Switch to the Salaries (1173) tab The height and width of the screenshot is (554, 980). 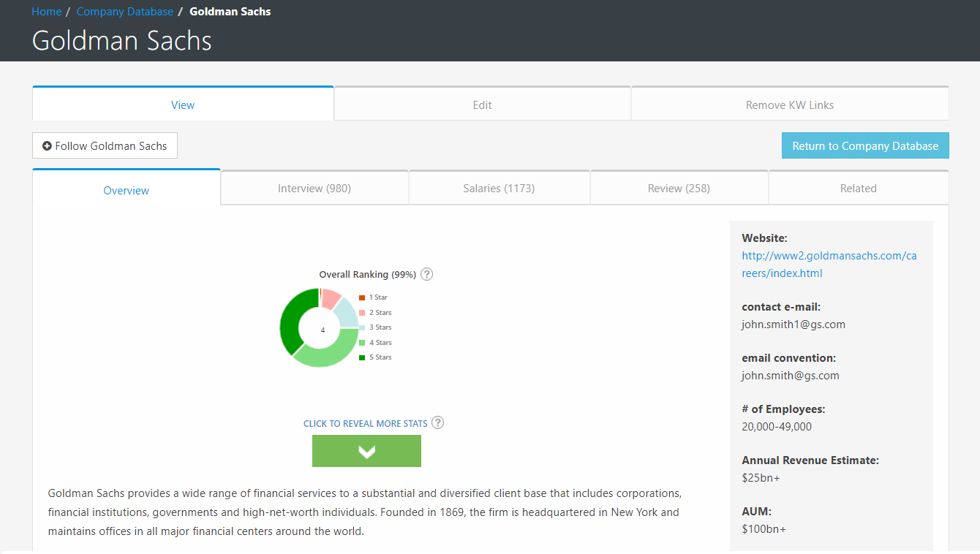[x=499, y=189]
